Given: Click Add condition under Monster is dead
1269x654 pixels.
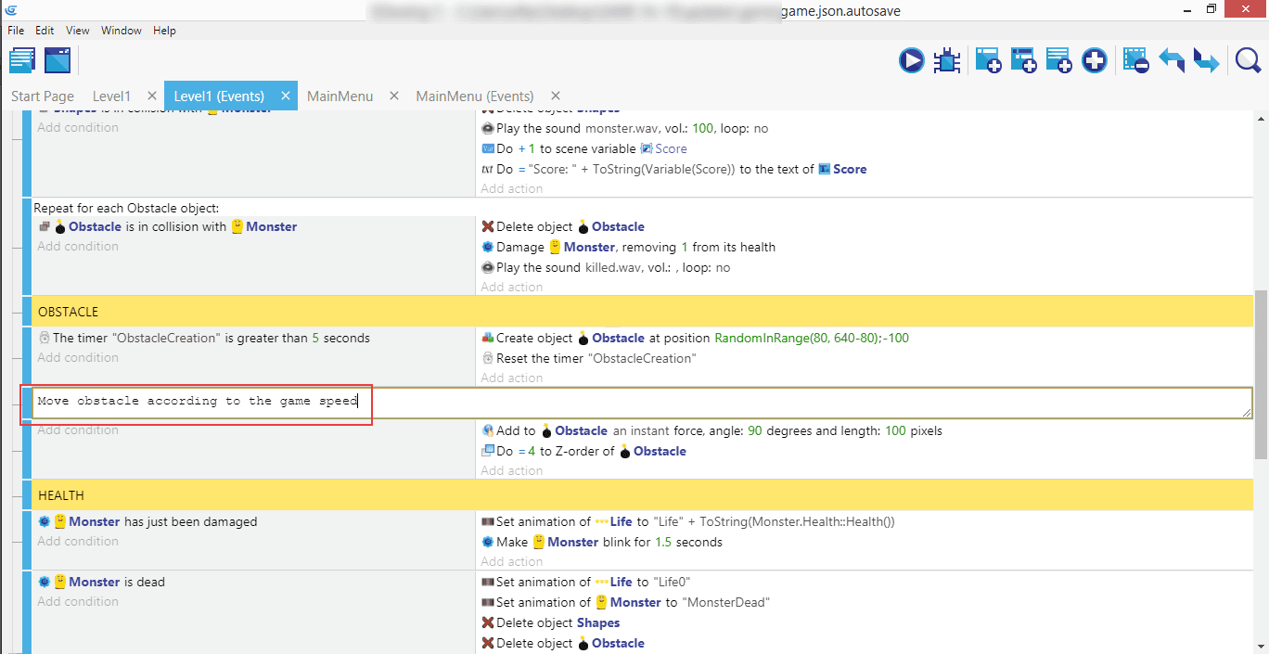Looking at the screenshot, I should tap(78, 601).
